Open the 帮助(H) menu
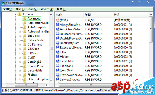The image size is (155, 95). (61, 9)
